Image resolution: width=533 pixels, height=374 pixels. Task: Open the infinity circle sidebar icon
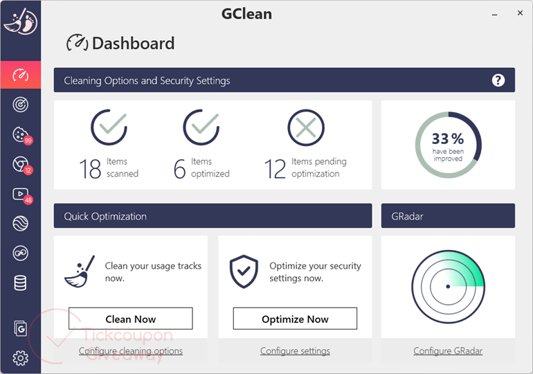[x=20, y=253]
